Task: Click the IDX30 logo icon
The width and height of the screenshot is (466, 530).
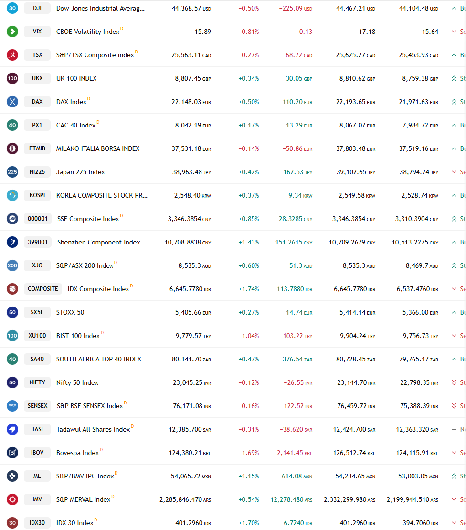Action: point(12,522)
